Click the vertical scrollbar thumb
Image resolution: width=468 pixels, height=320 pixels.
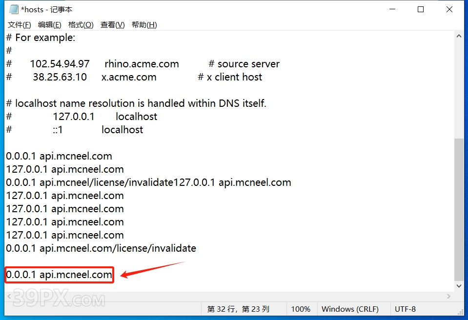459,210
